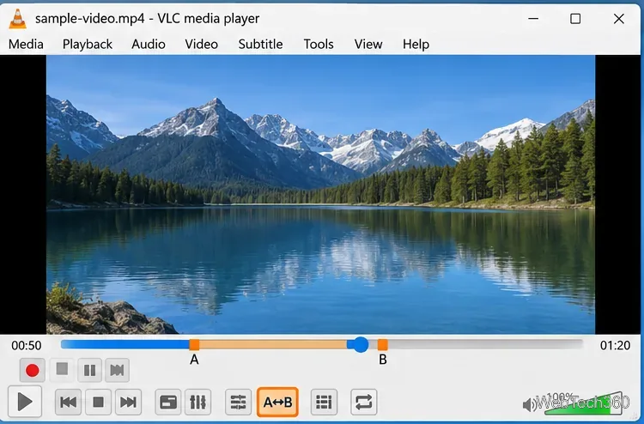Image resolution: width=644 pixels, height=424 pixels.
Task: Minimize the VLC window
Action: coord(533,19)
